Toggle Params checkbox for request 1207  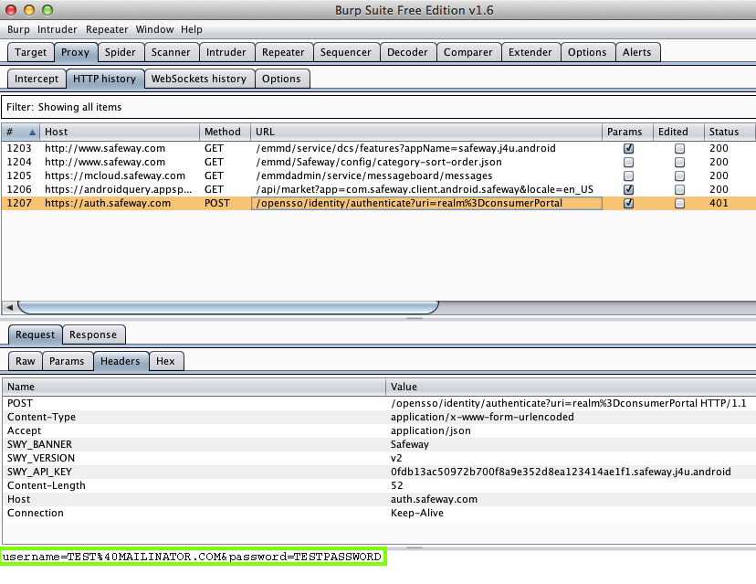[x=628, y=203]
